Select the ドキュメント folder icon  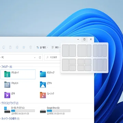point(7,85)
